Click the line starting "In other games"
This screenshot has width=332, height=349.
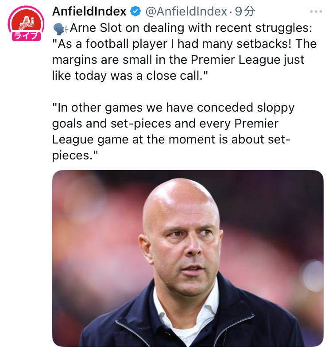(173, 108)
